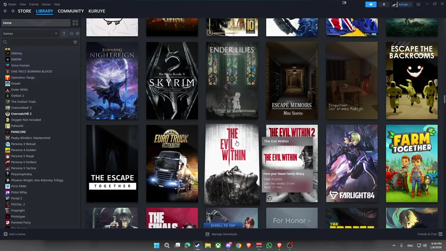
Task: Click Add a Game
Action: (14, 234)
